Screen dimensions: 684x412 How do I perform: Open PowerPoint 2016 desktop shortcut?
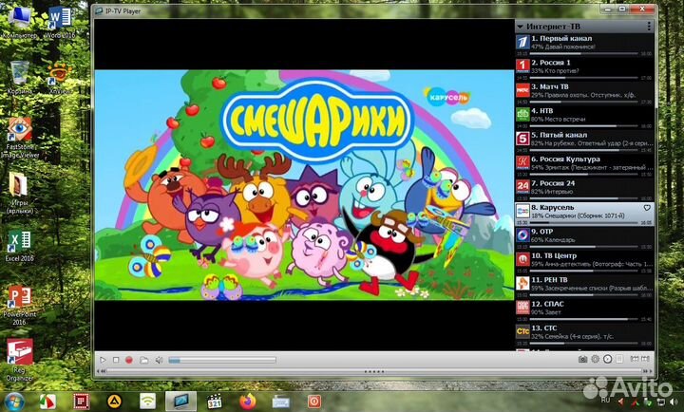20,305
